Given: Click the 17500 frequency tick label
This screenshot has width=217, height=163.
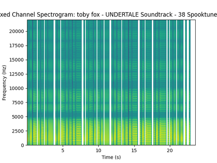Looking at the screenshot, I should pyautogui.click(x=16, y=46).
